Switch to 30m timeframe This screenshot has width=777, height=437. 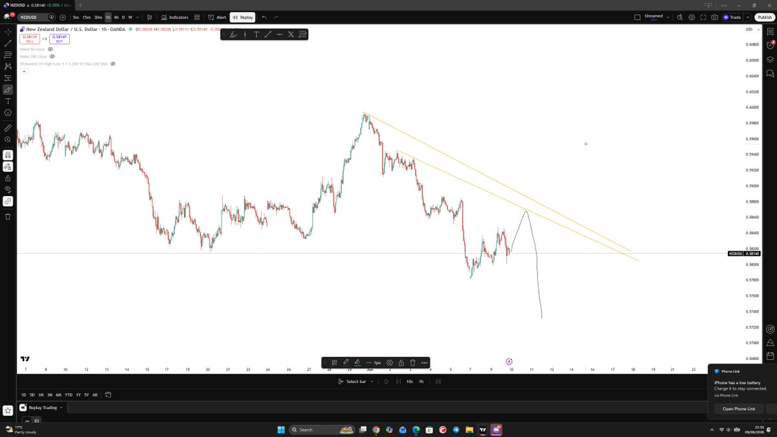(x=98, y=17)
